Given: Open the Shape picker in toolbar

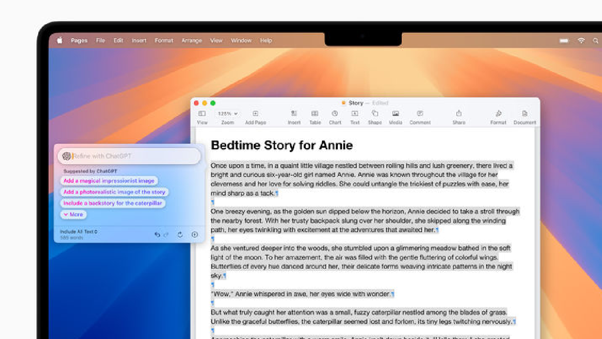Looking at the screenshot, I should [x=375, y=117].
